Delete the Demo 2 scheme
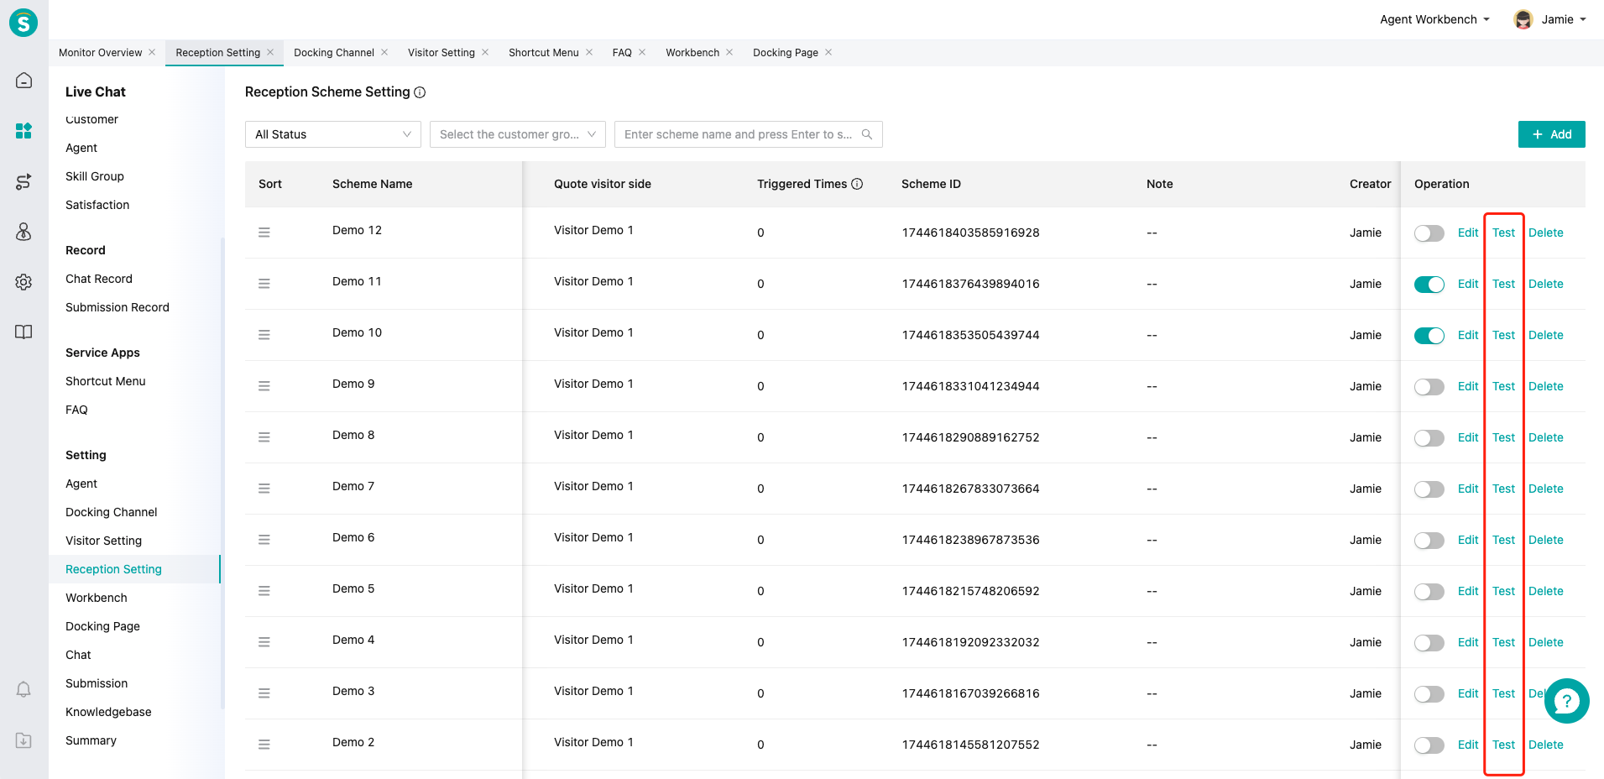This screenshot has height=779, width=1604. 1545,745
